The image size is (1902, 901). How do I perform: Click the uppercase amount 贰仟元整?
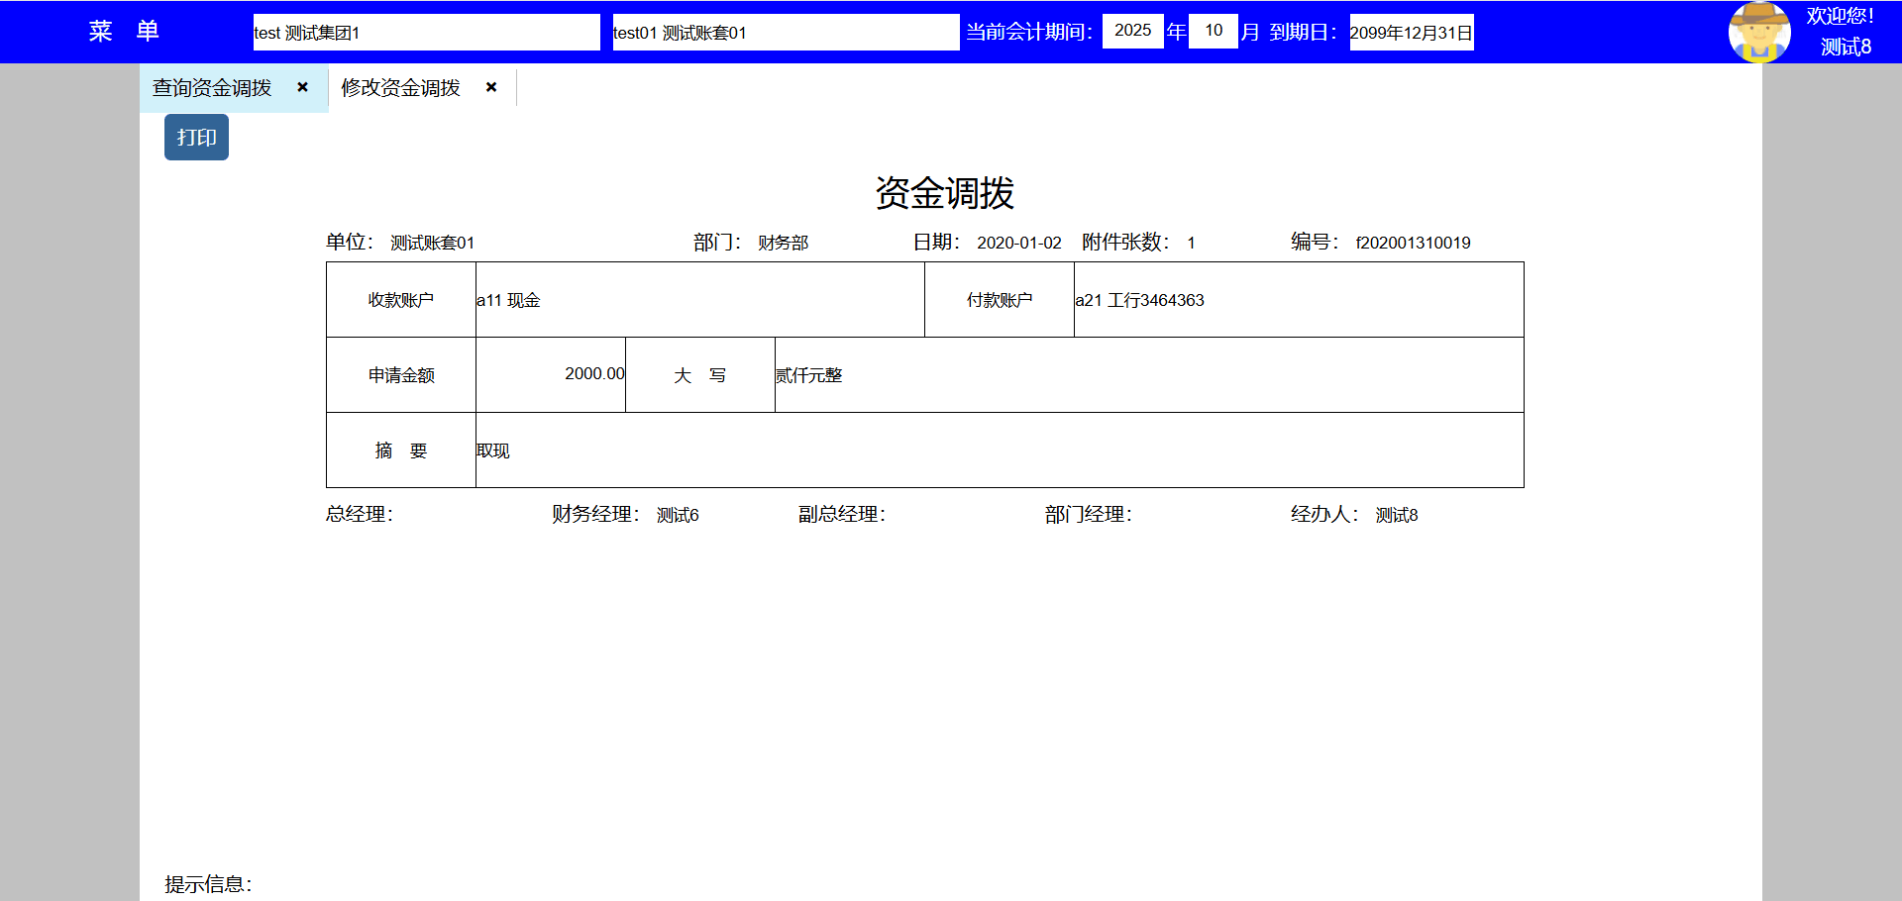click(x=808, y=375)
